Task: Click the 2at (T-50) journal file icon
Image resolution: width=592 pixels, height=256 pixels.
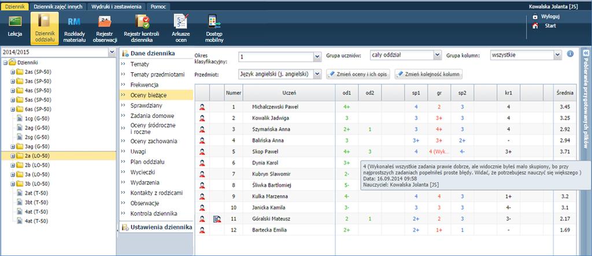Action: tap(20, 193)
